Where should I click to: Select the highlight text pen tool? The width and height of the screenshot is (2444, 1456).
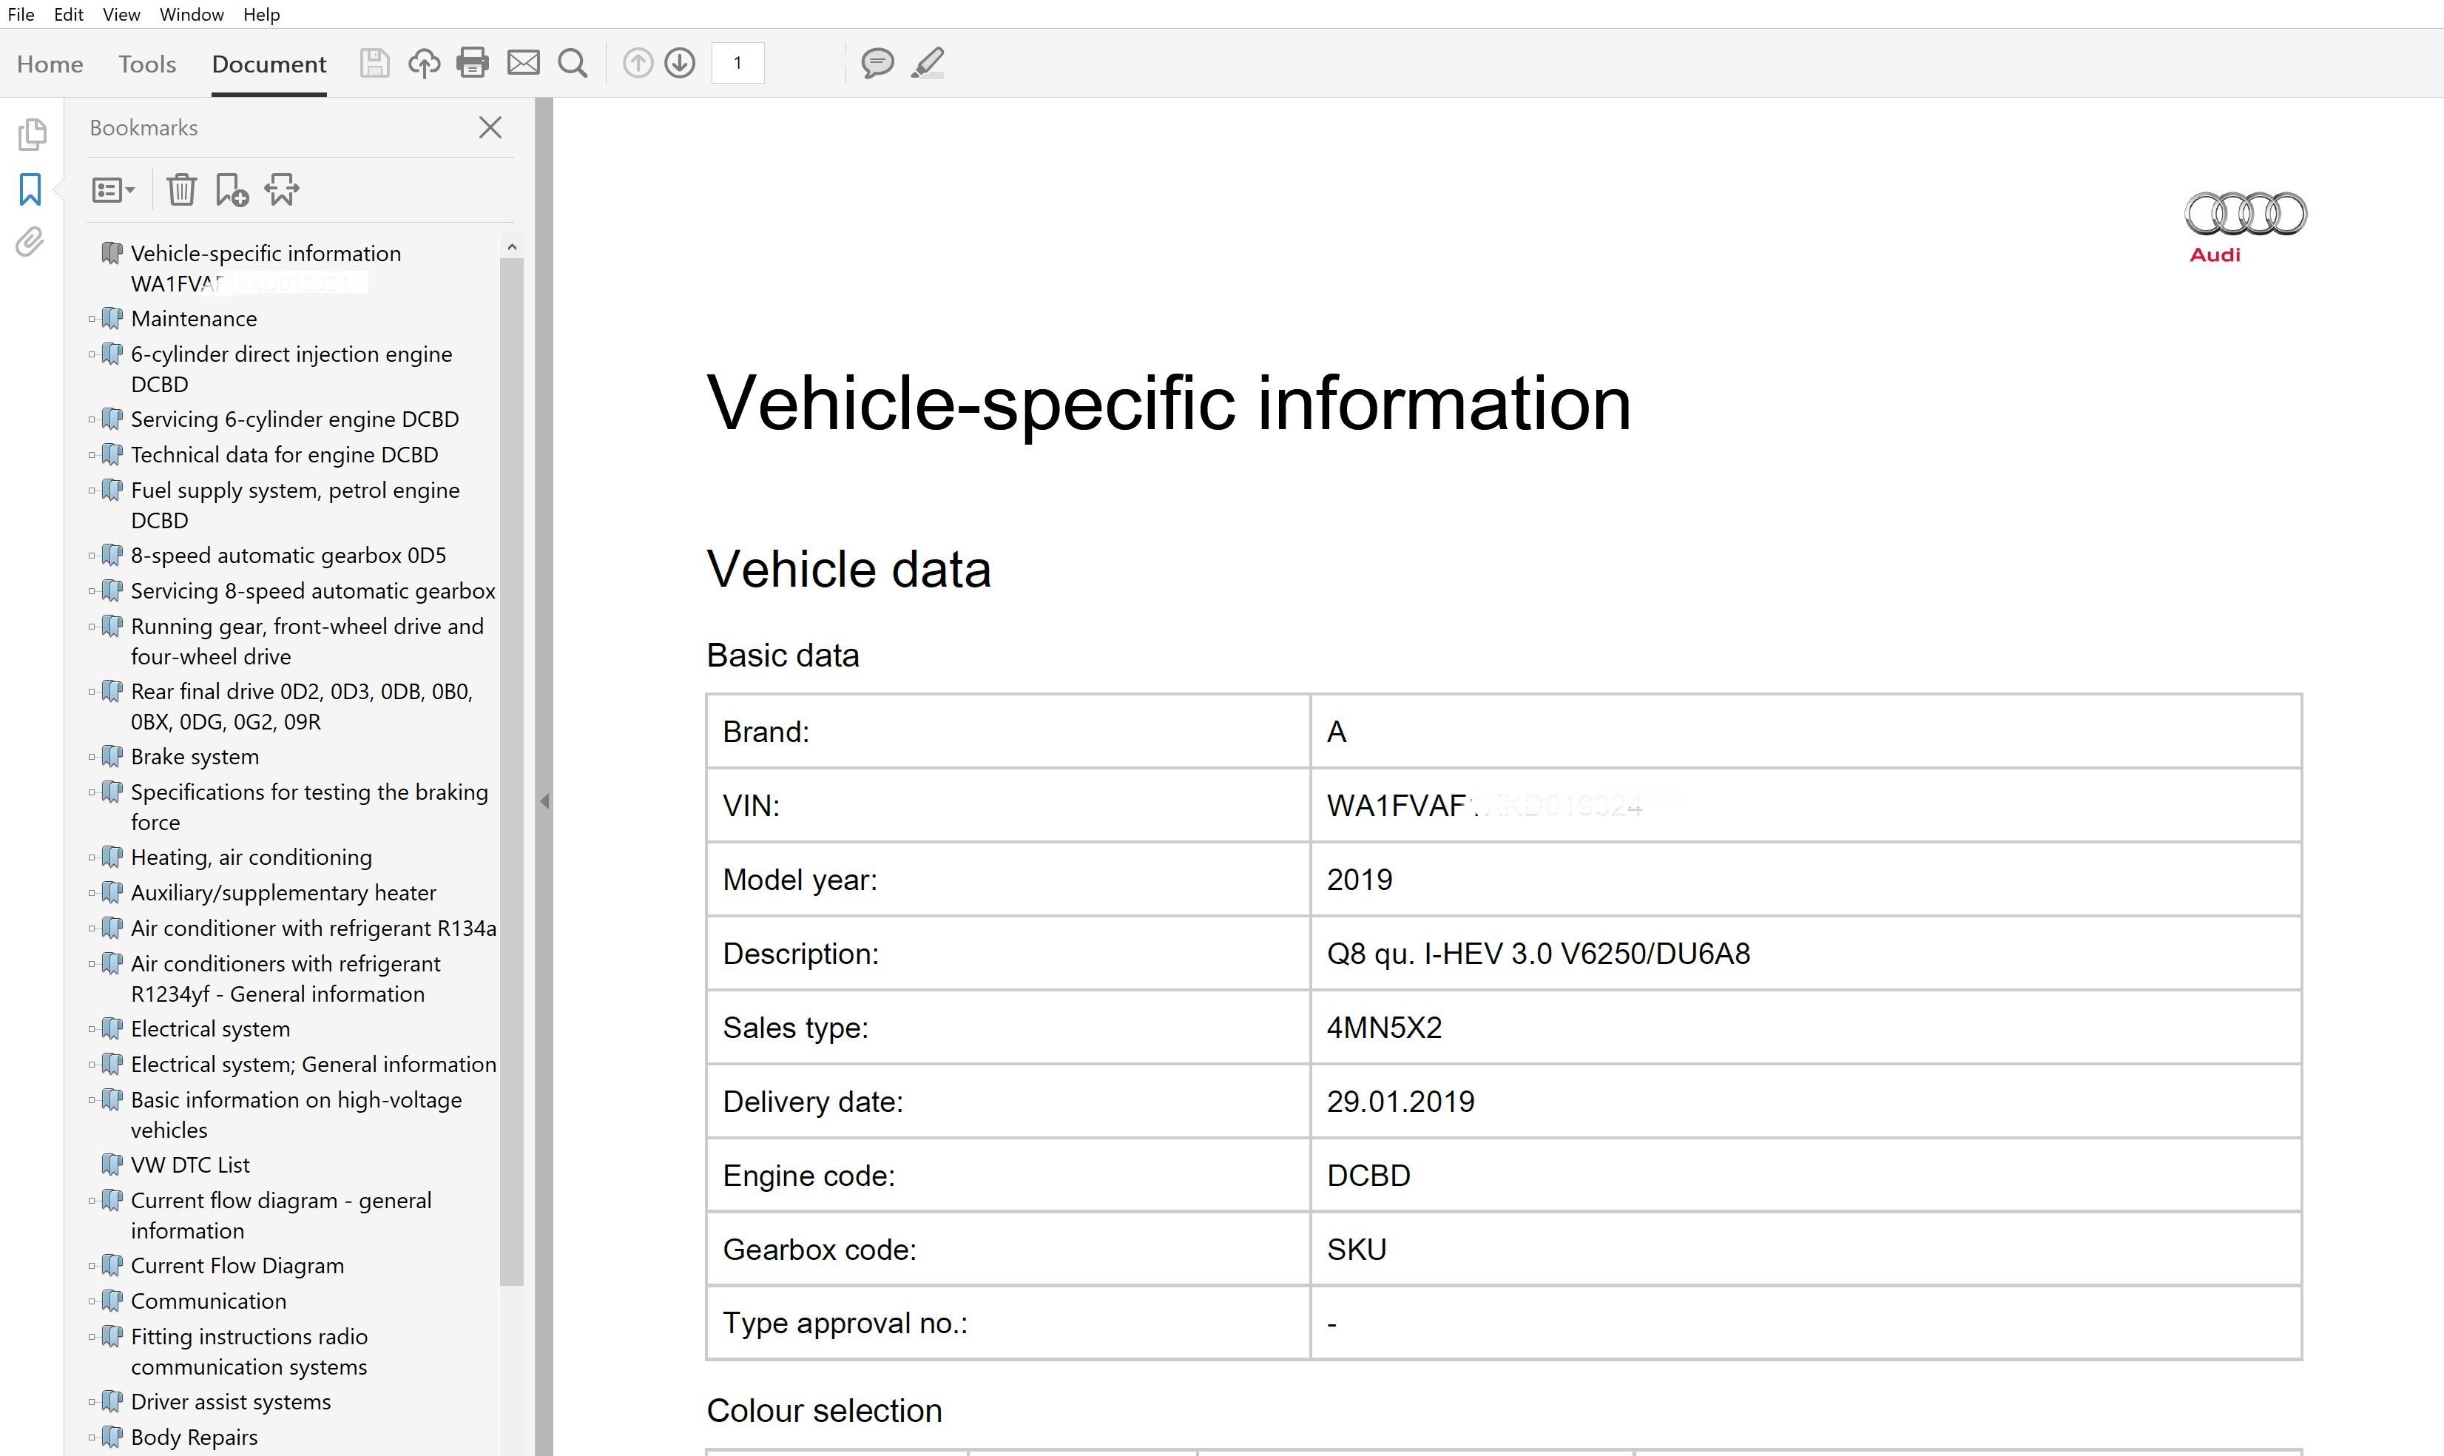[x=927, y=64]
